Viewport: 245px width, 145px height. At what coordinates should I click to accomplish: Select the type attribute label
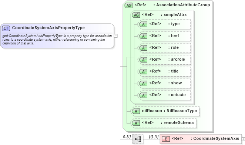[x=175, y=24]
